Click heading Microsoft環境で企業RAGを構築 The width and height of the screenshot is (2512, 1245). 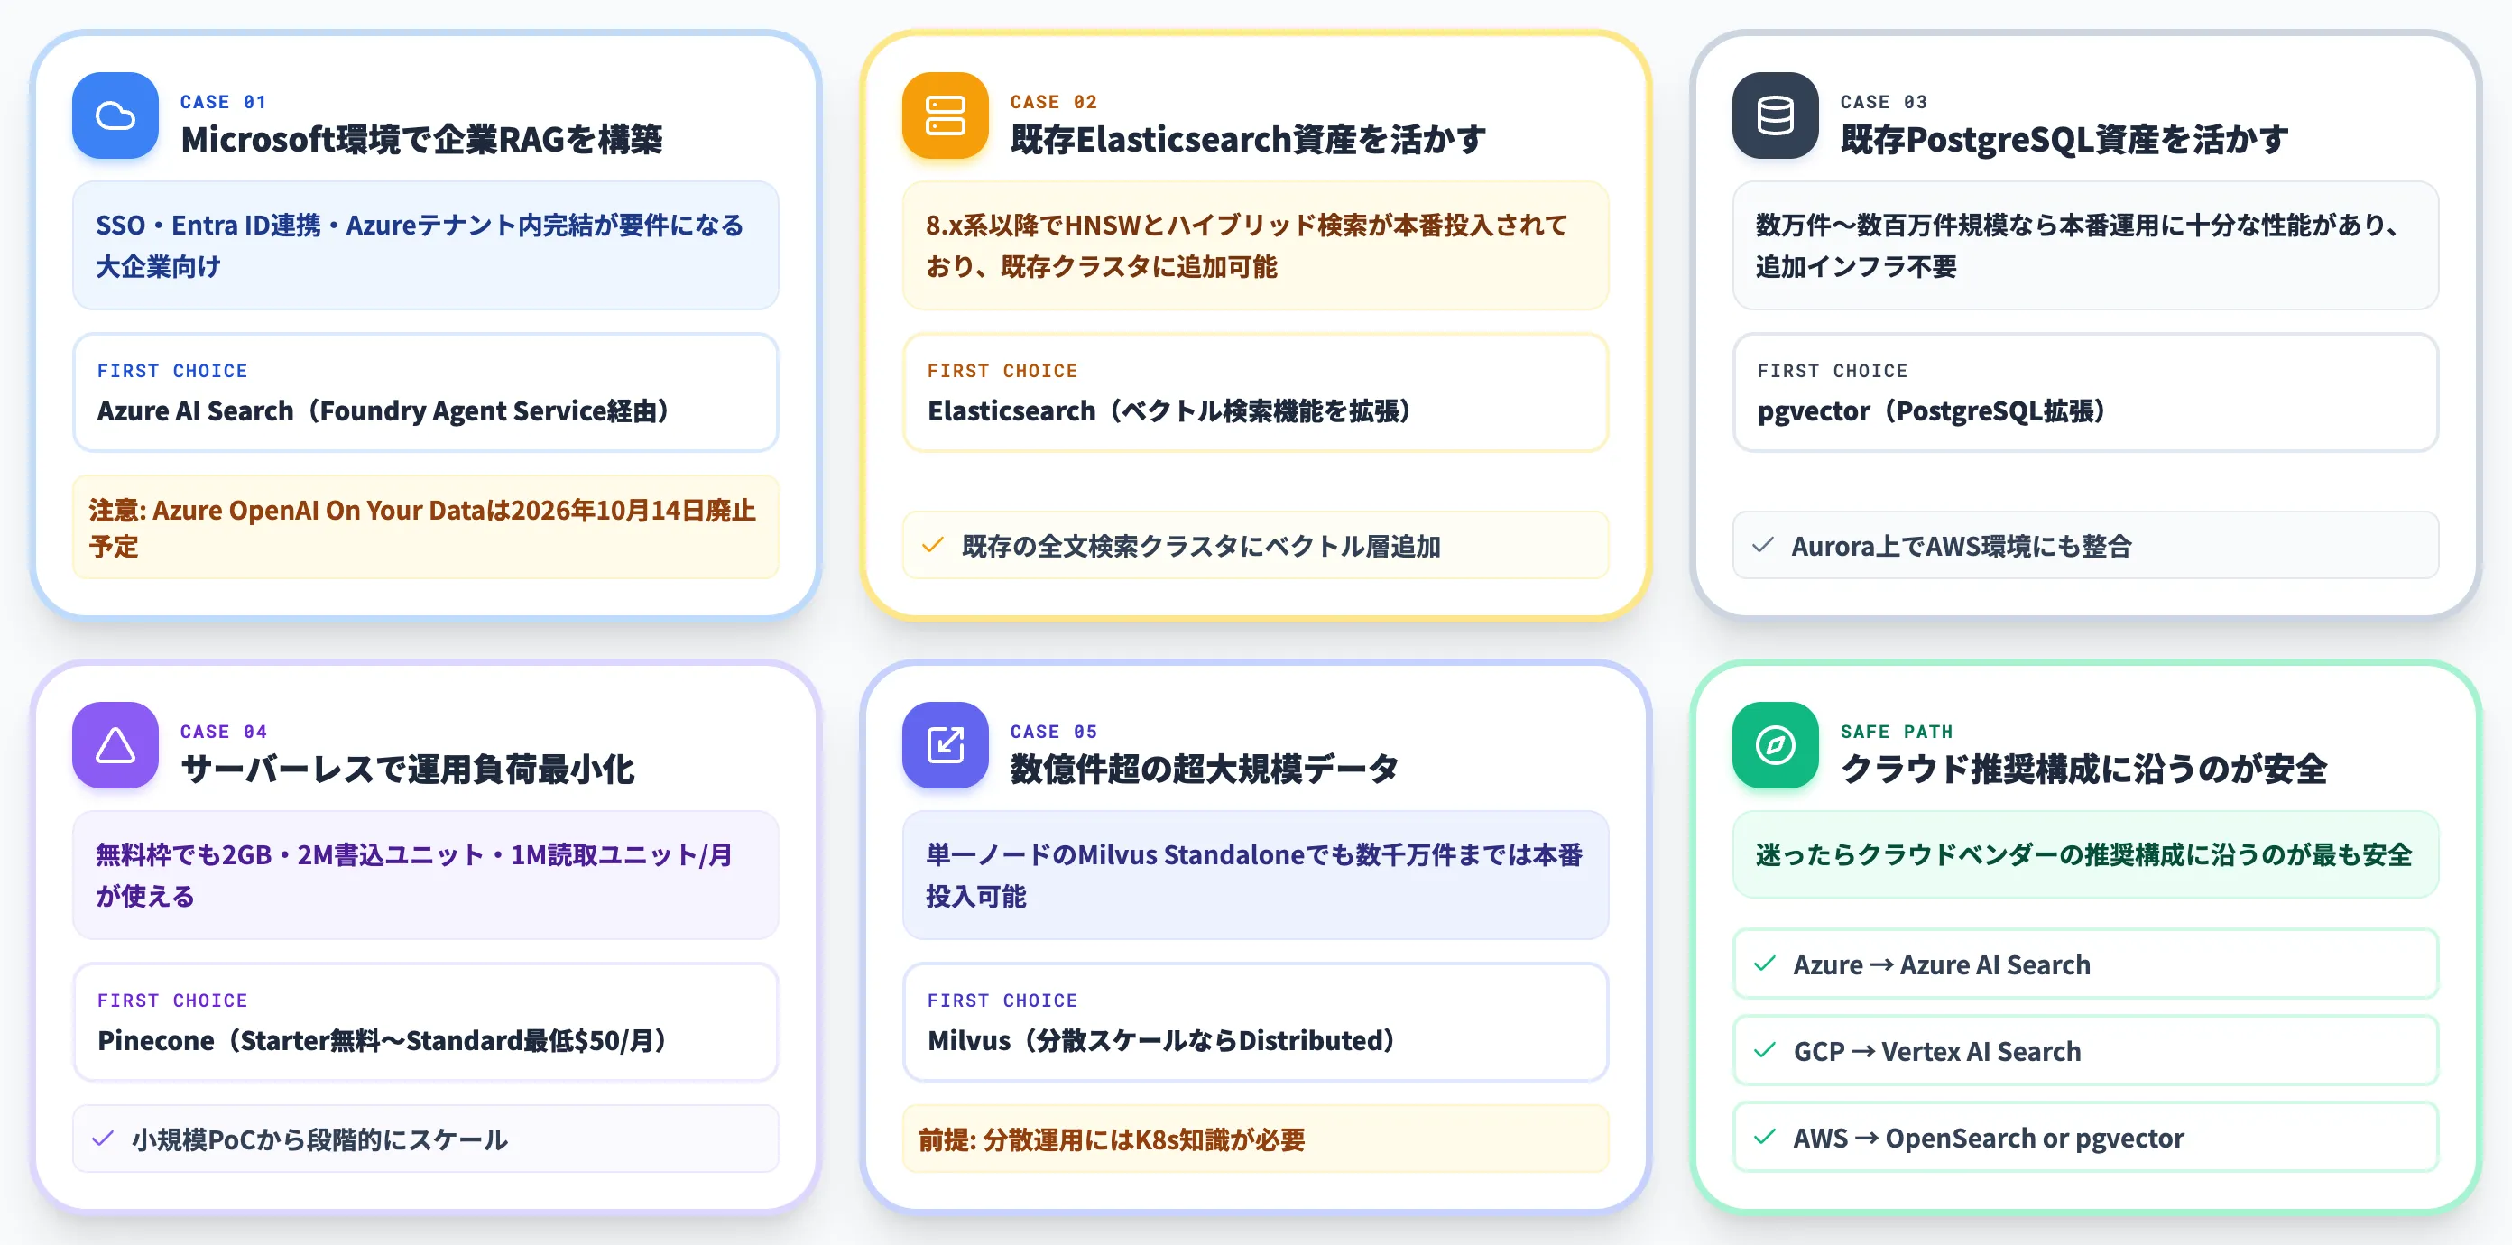tap(421, 140)
